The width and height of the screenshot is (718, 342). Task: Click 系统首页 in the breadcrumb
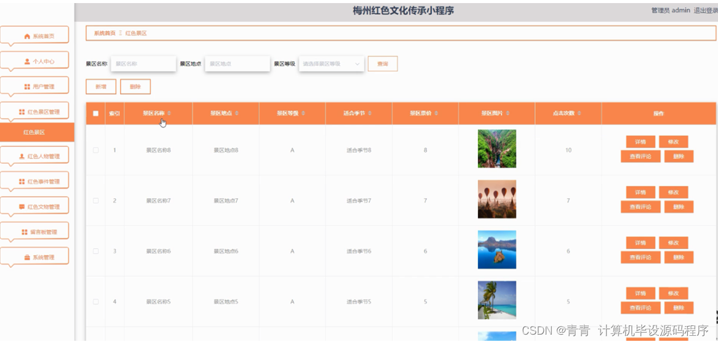point(105,33)
